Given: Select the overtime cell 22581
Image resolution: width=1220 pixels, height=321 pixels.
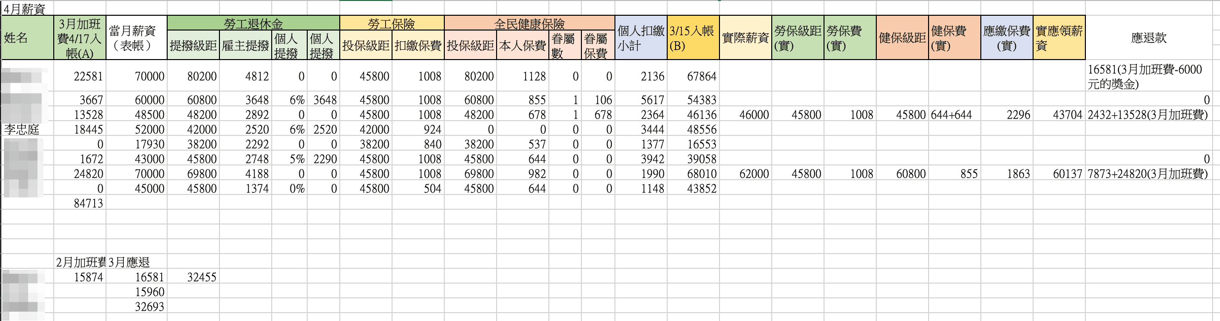Looking at the screenshot, I should point(80,76).
